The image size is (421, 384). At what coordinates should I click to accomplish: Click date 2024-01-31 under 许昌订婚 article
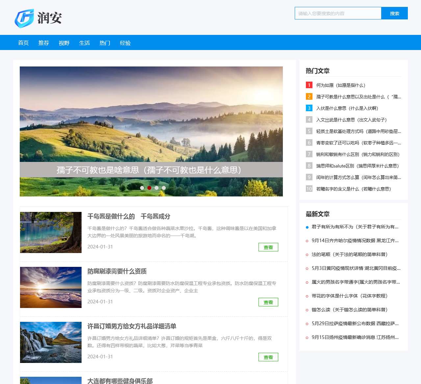pyautogui.click(x=100, y=357)
